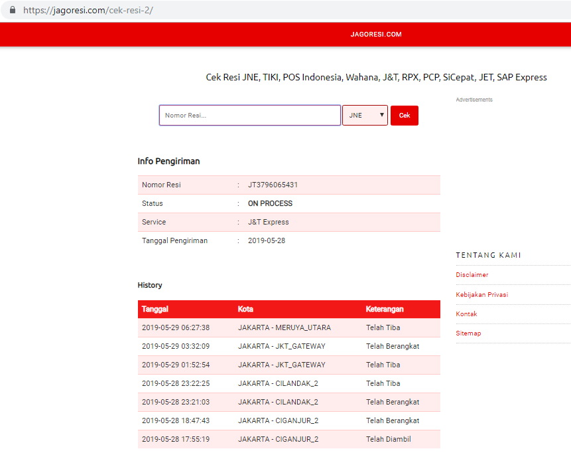Open the Disclaimer link
Image resolution: width=571 pixels, height=459 pixels.
tap(472, 275)
